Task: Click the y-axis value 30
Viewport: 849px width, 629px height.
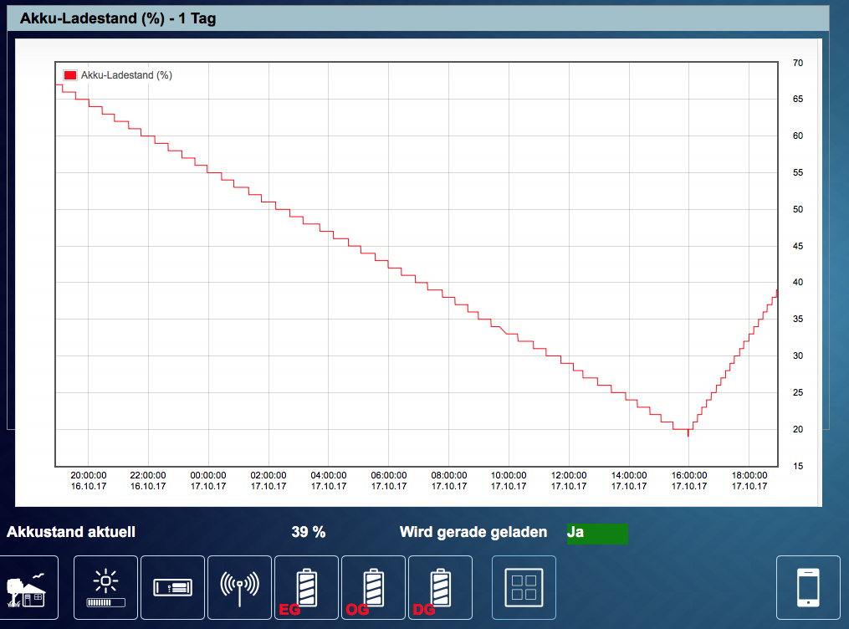Action: point(798,355)
